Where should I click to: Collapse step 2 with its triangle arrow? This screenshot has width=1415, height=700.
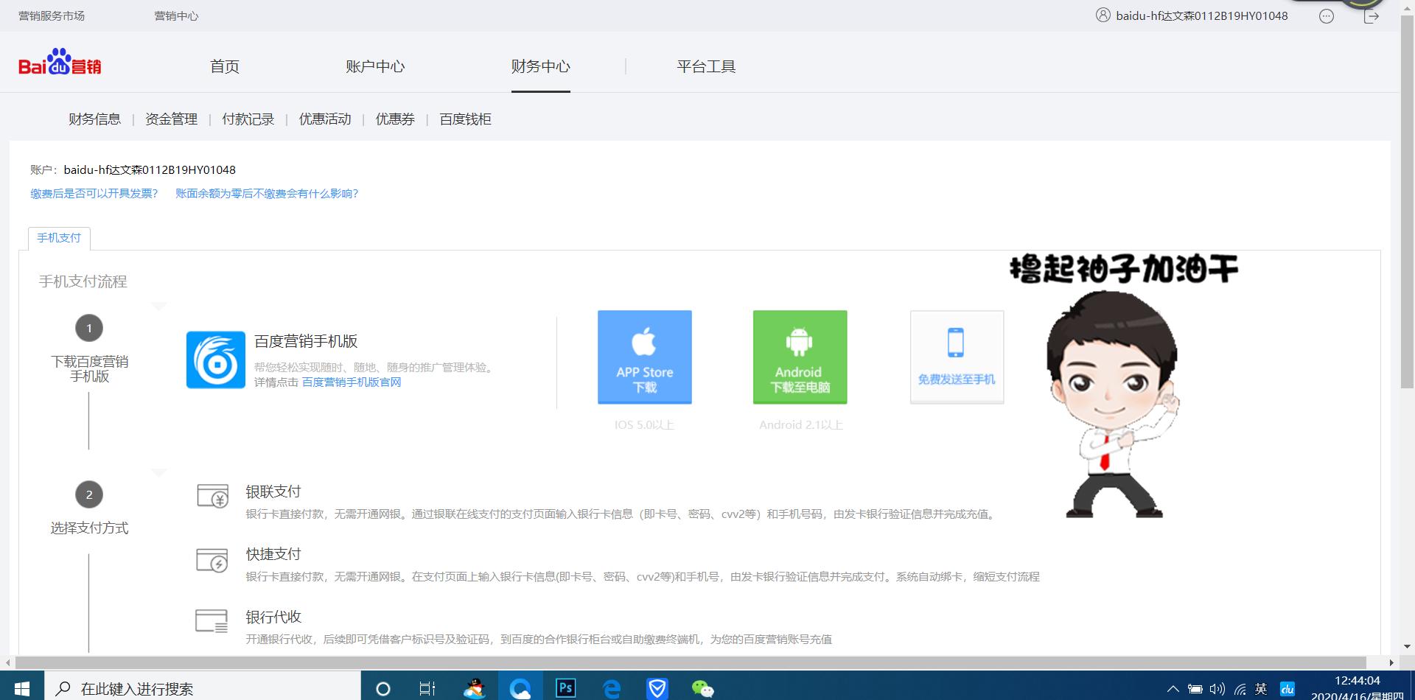click(159, 472)
